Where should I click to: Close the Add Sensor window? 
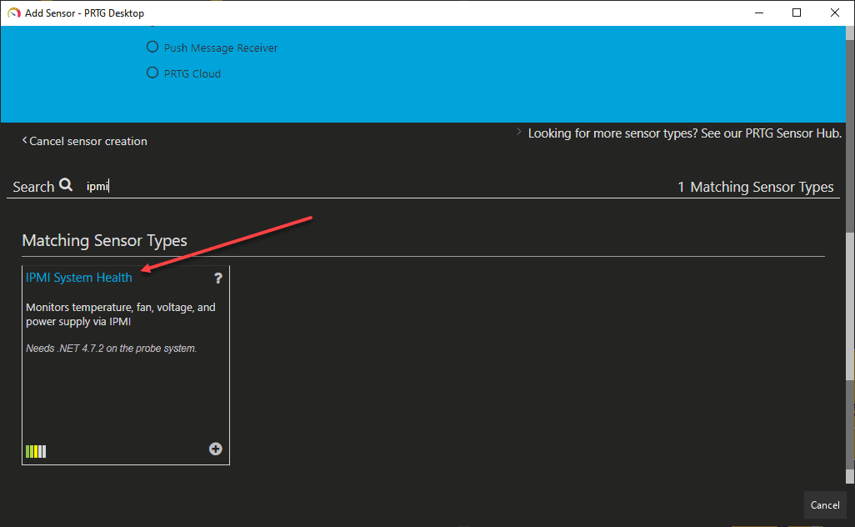click(x=834, y=13)
